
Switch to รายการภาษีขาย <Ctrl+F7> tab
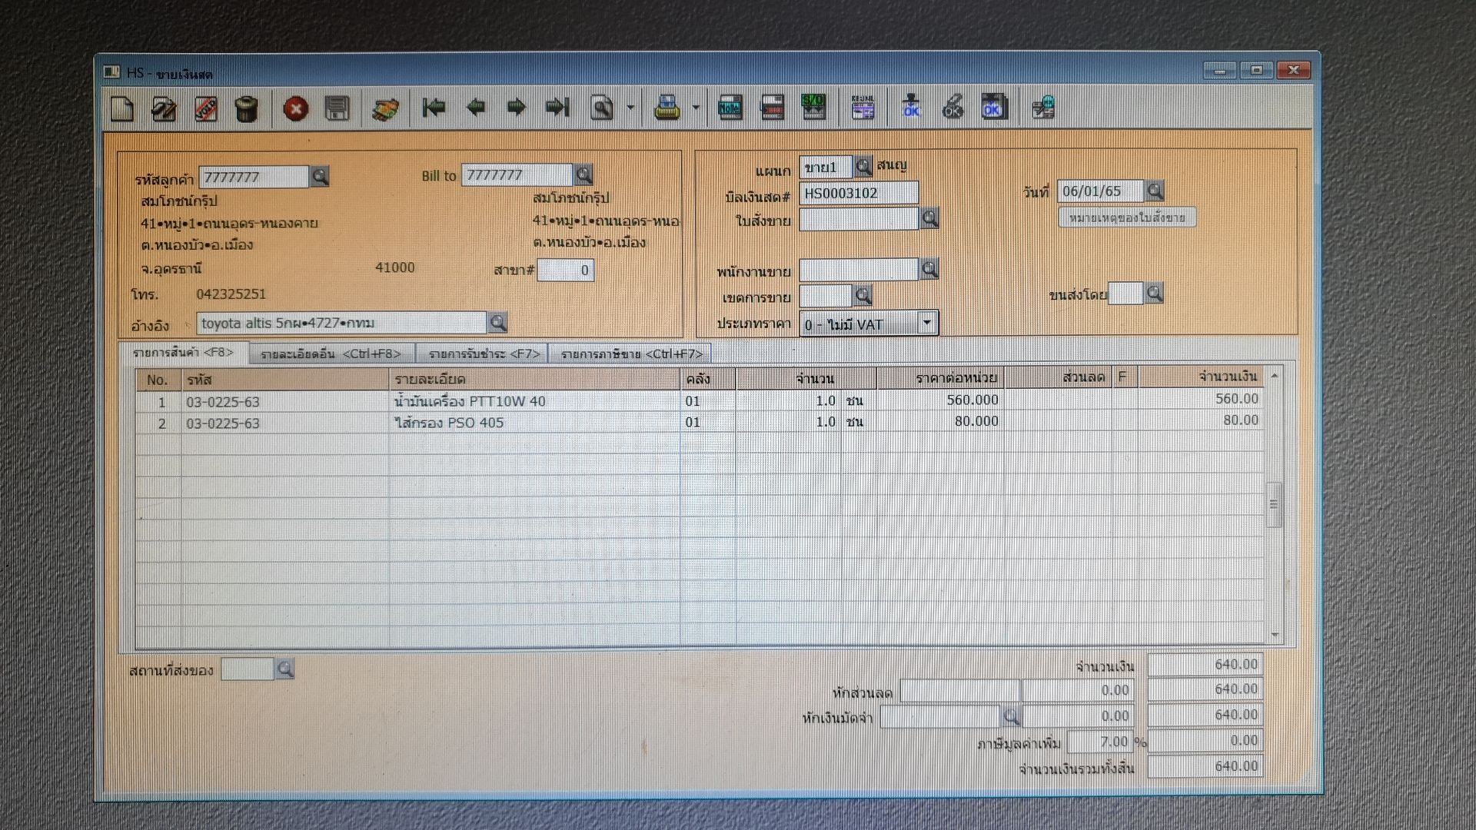coord(631,354)
